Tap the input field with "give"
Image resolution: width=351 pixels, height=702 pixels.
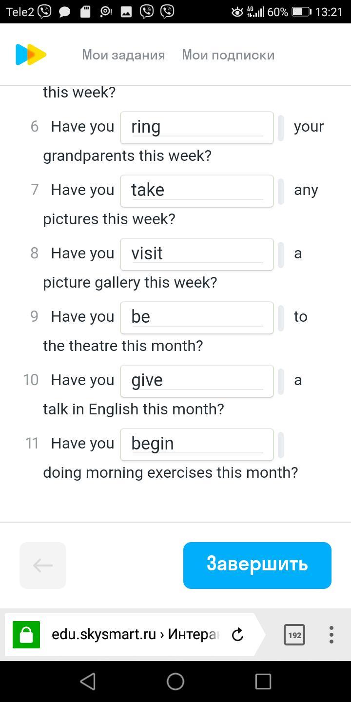point(197,381)
